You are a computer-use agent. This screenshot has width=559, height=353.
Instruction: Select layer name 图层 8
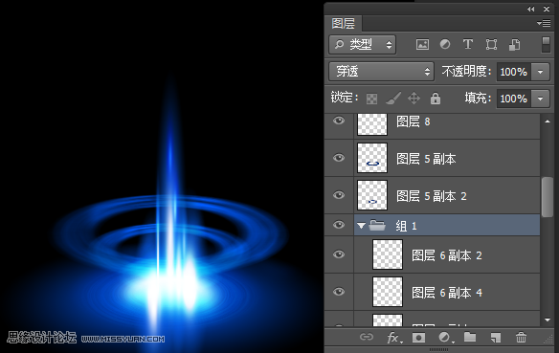(414, 121)
